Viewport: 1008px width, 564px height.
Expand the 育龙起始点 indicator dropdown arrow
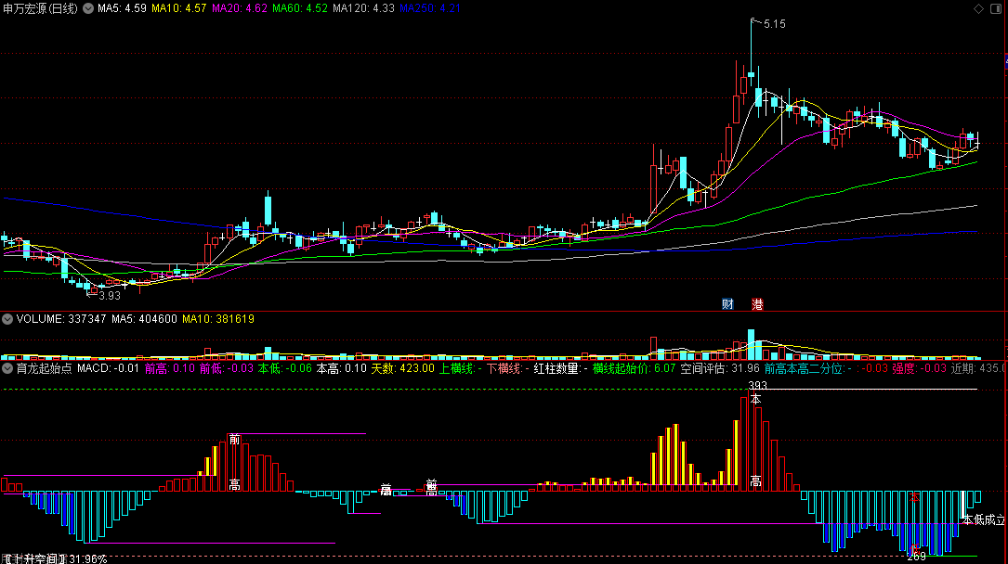7,368
